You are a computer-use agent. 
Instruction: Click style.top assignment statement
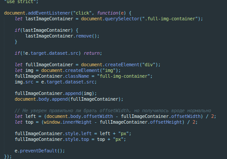pos(70,140)
